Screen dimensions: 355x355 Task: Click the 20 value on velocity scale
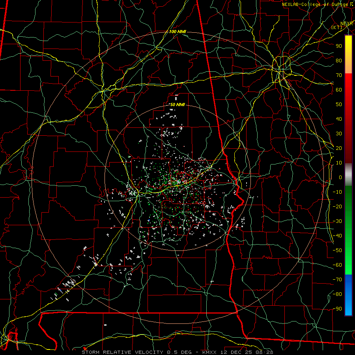point(339,148)
